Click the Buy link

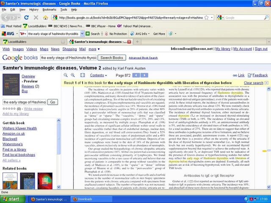click(25, 91)
